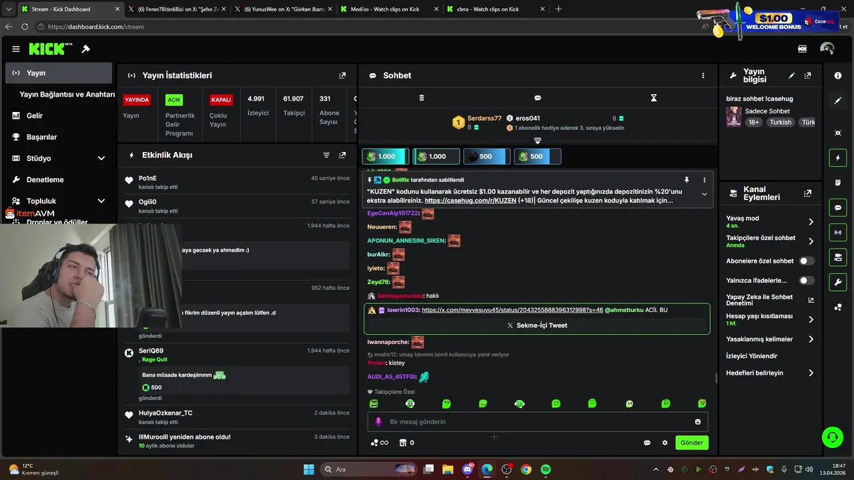Click İzleyici Yönlendir action

(752, 356)
